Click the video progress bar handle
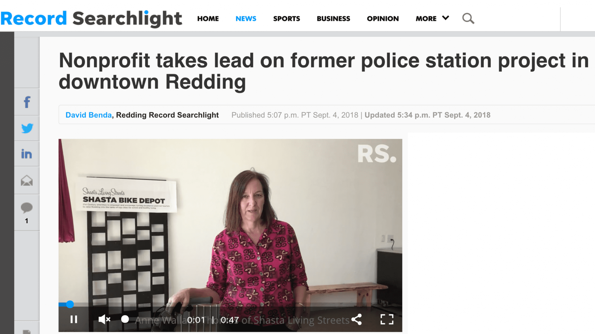Screen dimensions: 595x334 click(x=70, y=304)
